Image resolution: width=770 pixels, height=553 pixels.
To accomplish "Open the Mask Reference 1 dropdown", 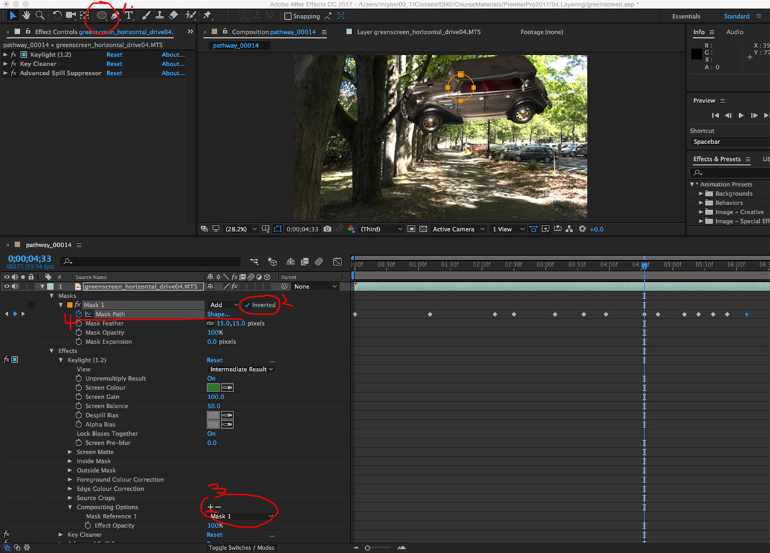I will click(x=241, y=516).
